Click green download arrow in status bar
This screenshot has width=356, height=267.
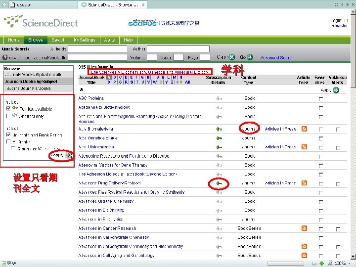321,264
